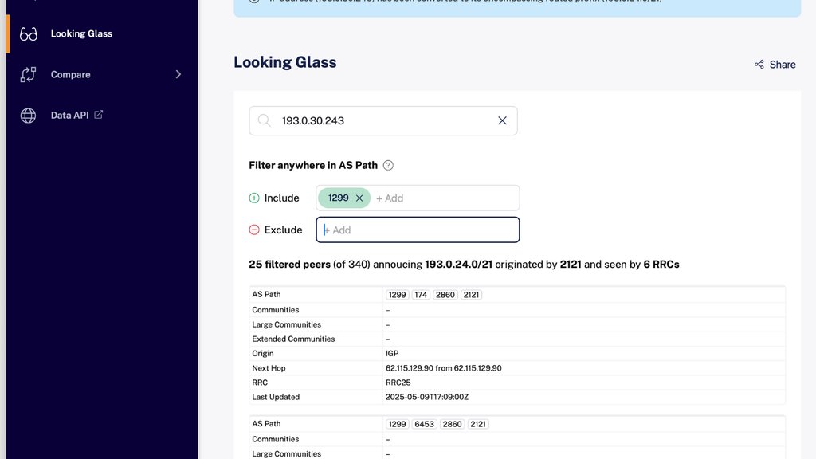Screen dimensions: 816x459
Task: Click the external link icon beside Data API
Action: [99, 115]
